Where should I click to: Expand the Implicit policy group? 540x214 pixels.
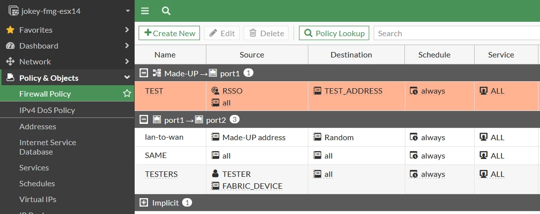[x=144, y=202]
